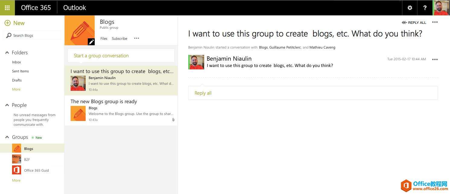Select the B2F group icon
Viewport: 450px width, 194px height.
pyautogui.click(x=17, y=159)
